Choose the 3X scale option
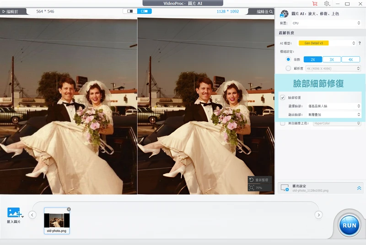 332,60
